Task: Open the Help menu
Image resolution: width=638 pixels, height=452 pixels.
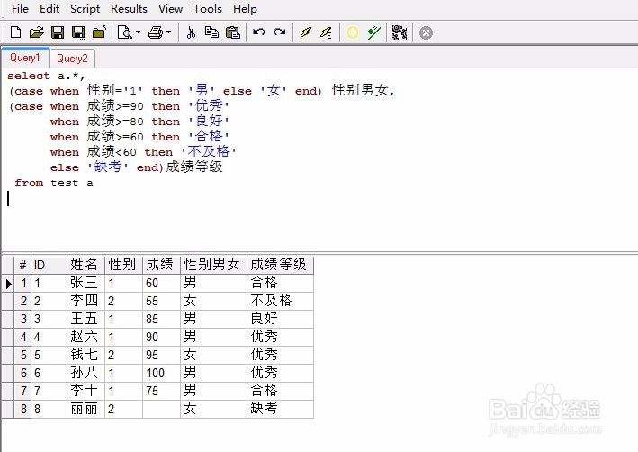Action: click(245, 9)
